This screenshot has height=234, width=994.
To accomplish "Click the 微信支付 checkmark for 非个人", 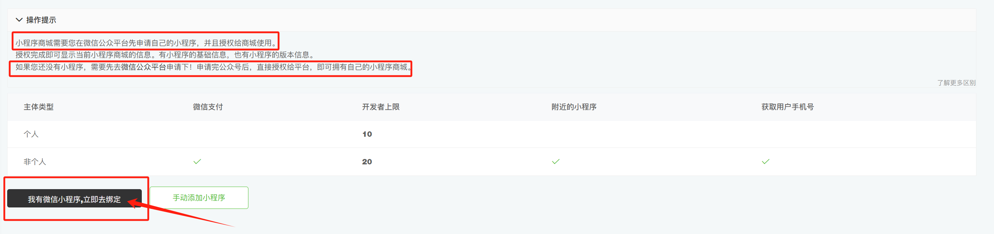I will pyautogui.click(x=197, y=162).
